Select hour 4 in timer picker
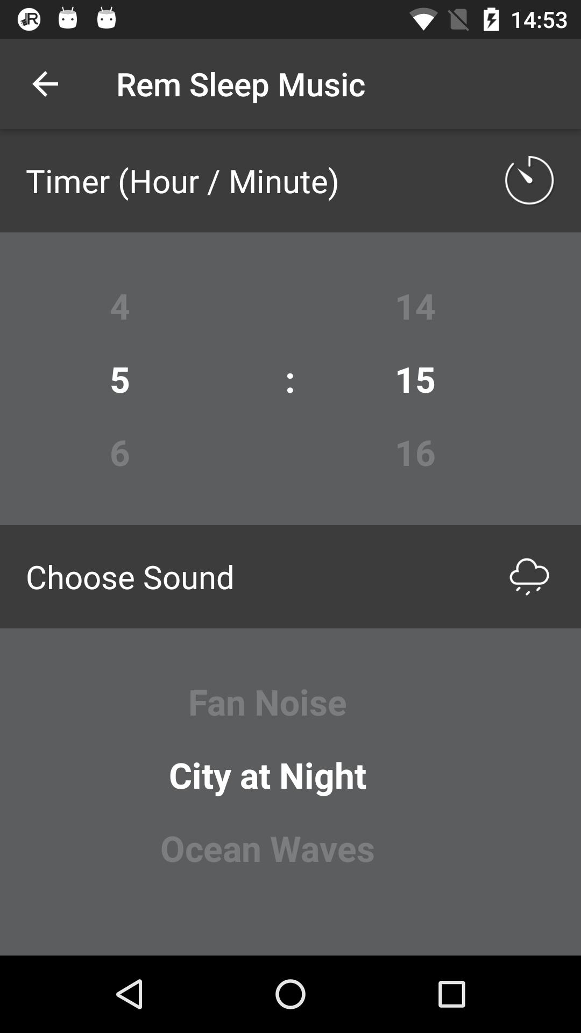The width and height of the screenshot is (581, 1033). pos(119,306)
